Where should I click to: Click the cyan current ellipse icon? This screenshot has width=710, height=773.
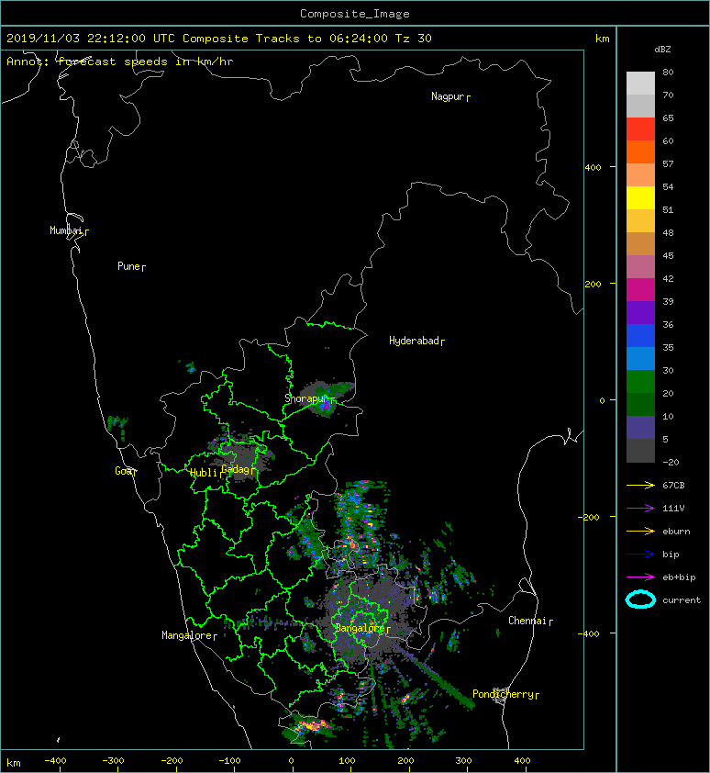point(640,599)
